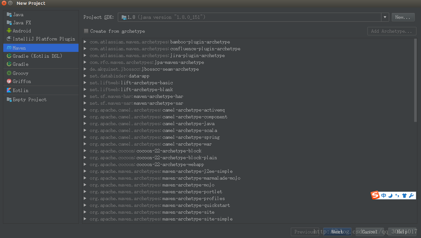Viewport: 421px width, 238px height.
Task: Click the Cancel button
Action: click(x=370, y=232)
